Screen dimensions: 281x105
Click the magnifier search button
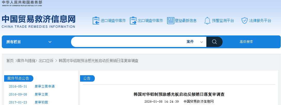pyautogui.click(x=214, y=42)
